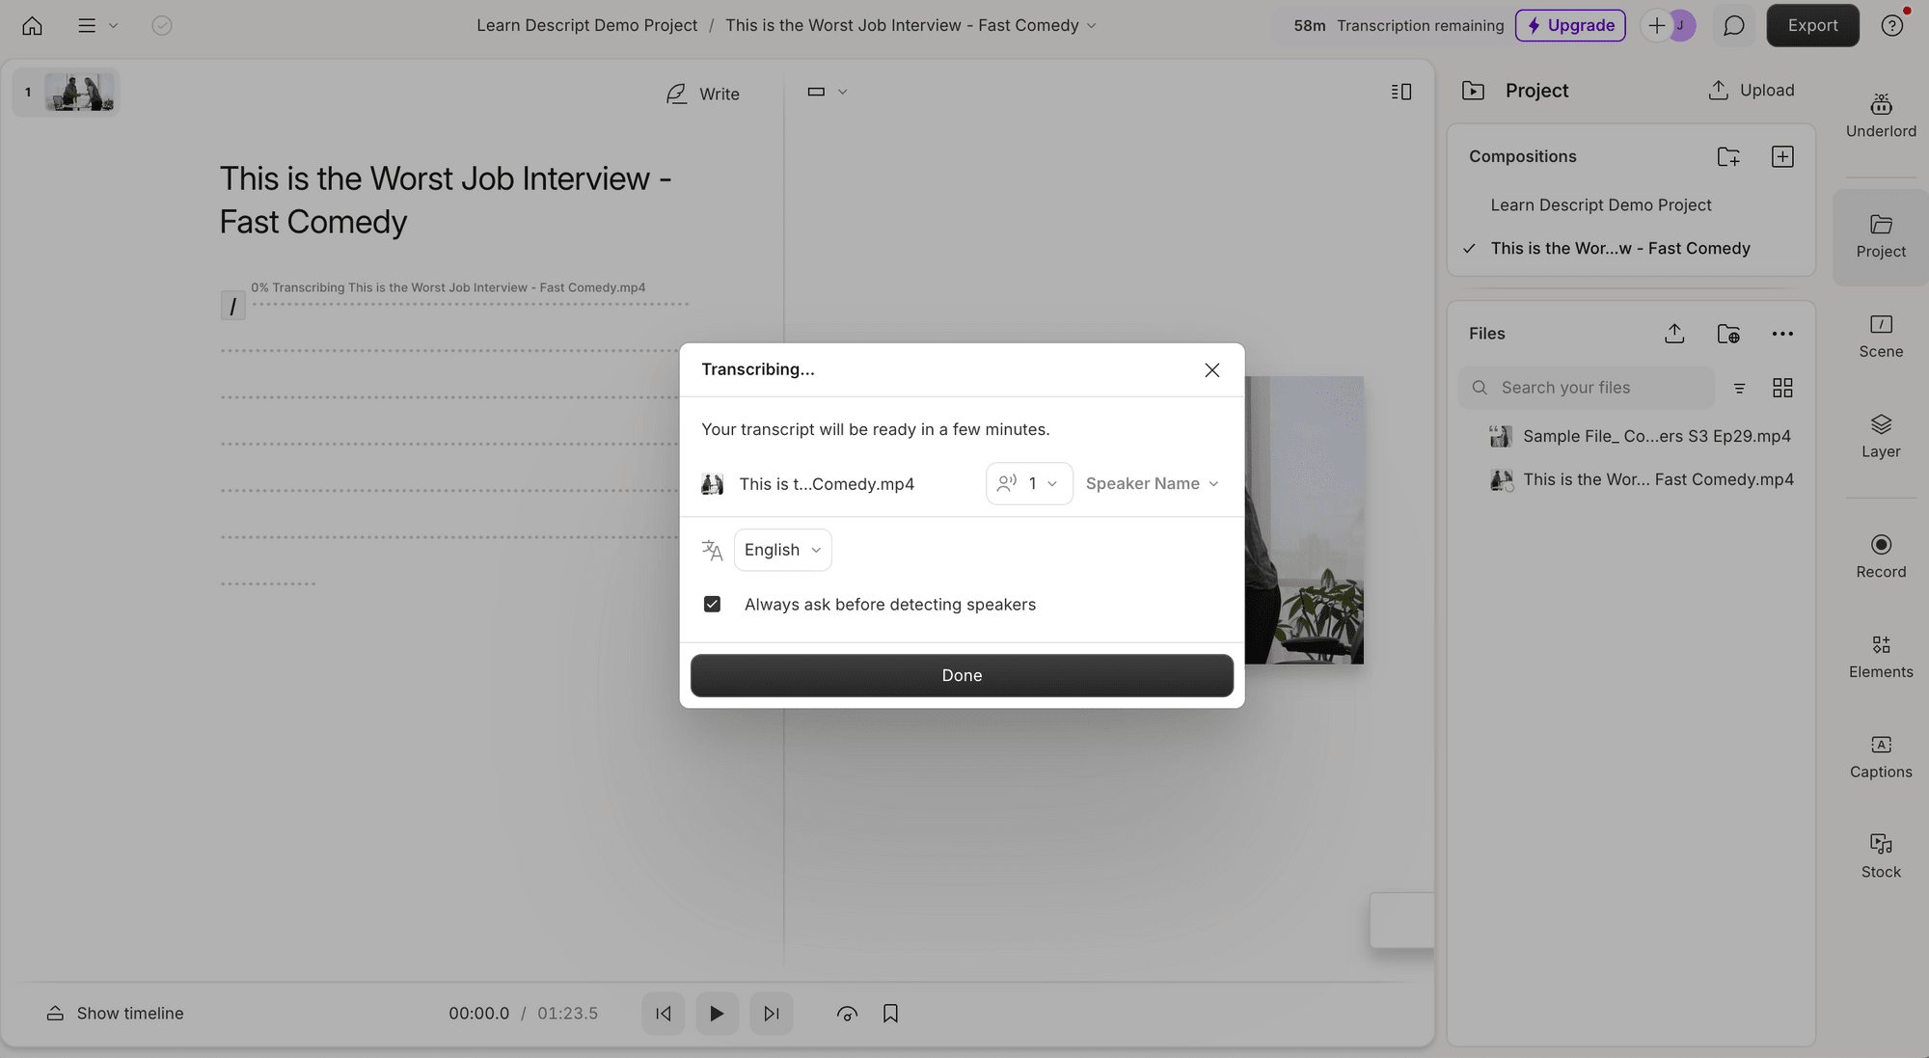Open Learn Descript Demo Project breadcrumb
This screenshot has width=1929, height=1058.
[586, 25]
